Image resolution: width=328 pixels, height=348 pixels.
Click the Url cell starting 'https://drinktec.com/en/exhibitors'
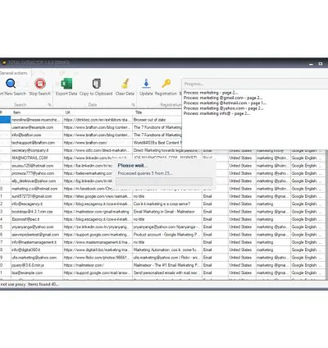[98, 120]
